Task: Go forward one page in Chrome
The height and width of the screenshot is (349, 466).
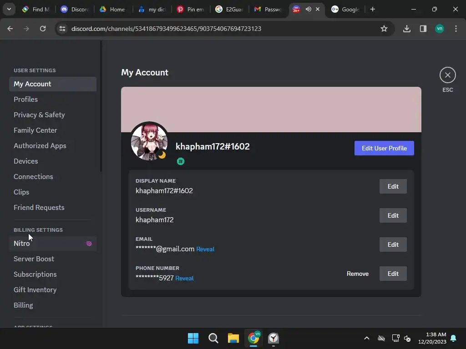Action: (26, 29)
